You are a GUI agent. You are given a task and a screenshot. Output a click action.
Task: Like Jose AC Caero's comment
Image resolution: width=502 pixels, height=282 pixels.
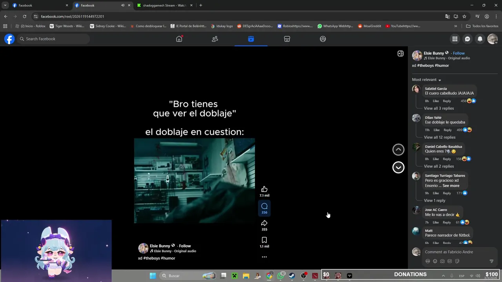click(x=436, y=222)
